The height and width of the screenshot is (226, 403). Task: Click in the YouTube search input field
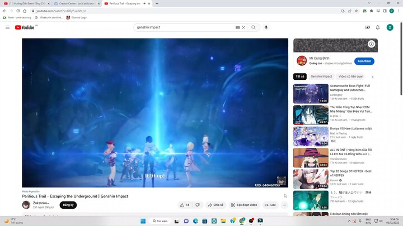point(185,27)
